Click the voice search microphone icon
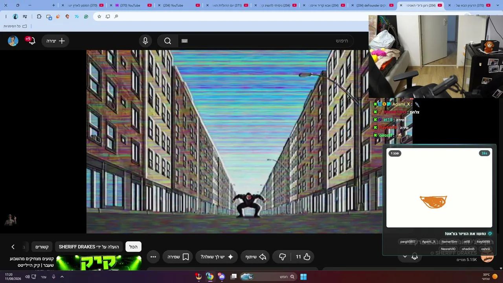 pyautogui.click(x=145, y=41)
